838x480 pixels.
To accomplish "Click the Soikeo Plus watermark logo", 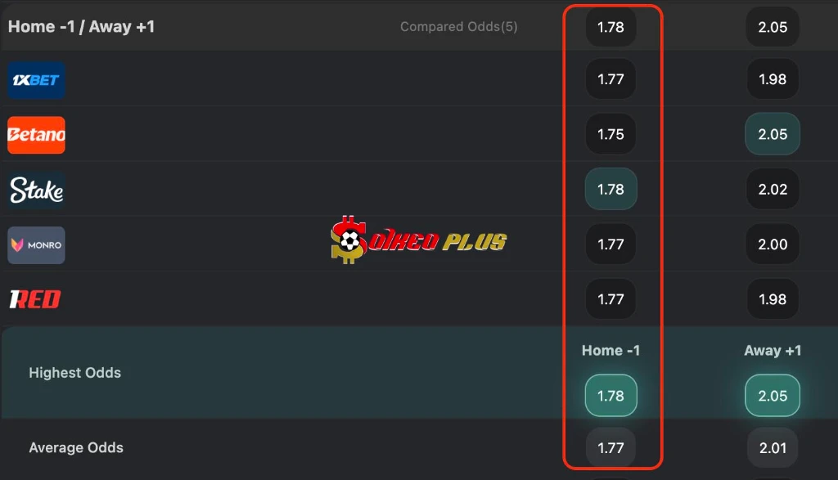I will tap(418, 240).
